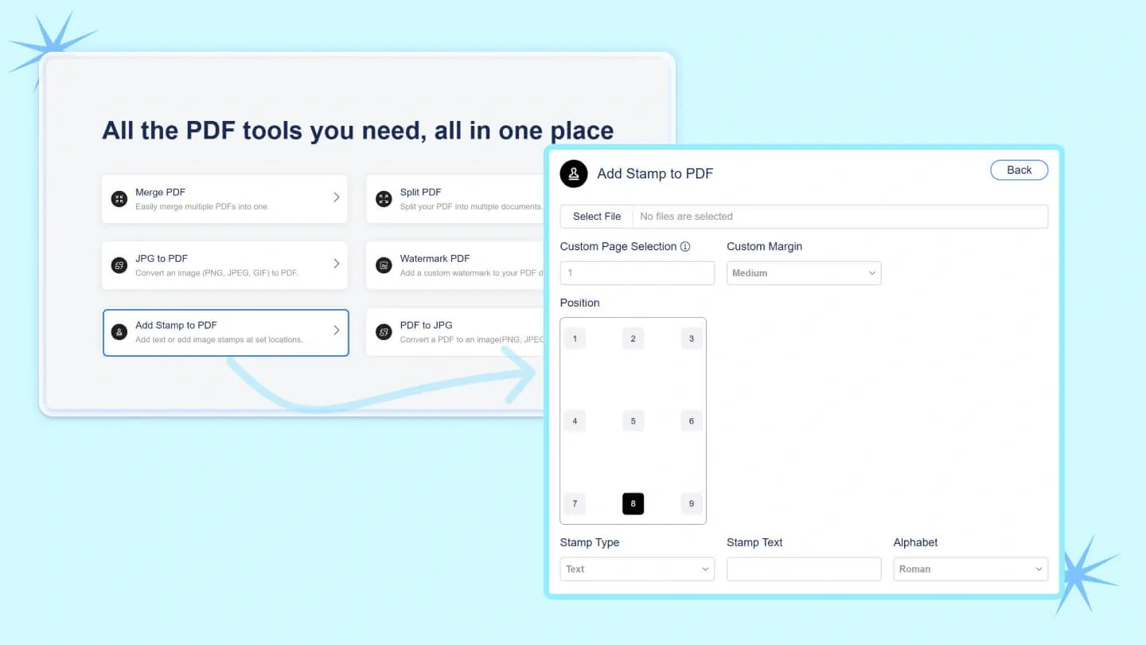This screenshot has height=645, width=1146.
Task: Click the Custom Page Selection field
Action: click(637, 273)
